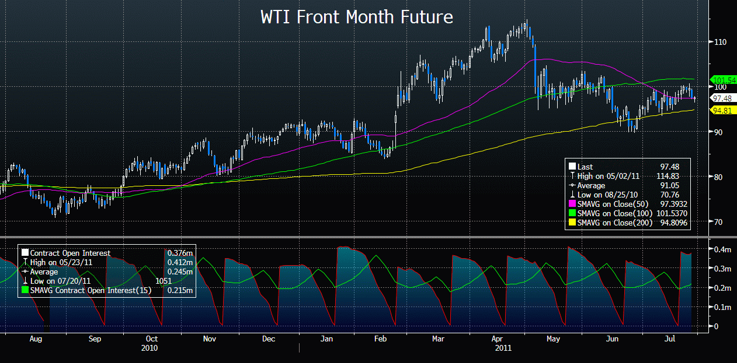Select the magenta SMAVG on Close(50) swatch

tap(572, 203)
